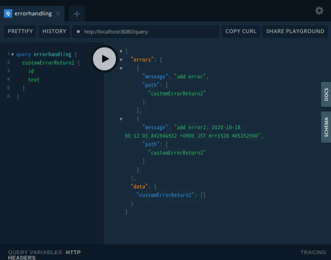
Task: Click the "add error2: 2020-10-18" message text
Action: [207, 128]
